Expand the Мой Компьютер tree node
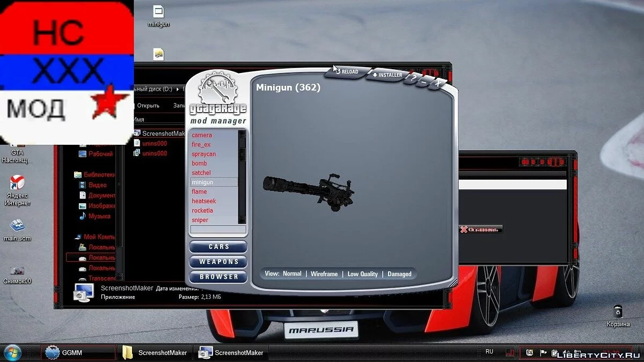This screenshot has height=362, width=644. [78, 237]
